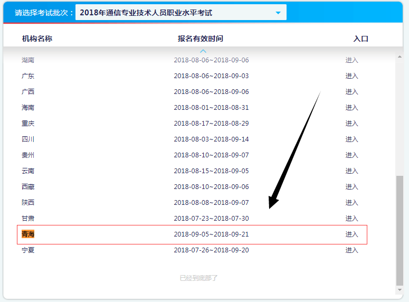This screenshot has height=302, width=409.
Task: Enter the 宁夏 registration page
Action: [351, 250]
